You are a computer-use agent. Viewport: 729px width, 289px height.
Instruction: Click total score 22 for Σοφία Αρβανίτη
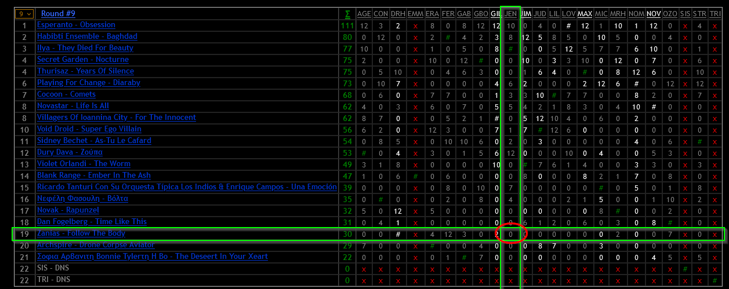347,257
